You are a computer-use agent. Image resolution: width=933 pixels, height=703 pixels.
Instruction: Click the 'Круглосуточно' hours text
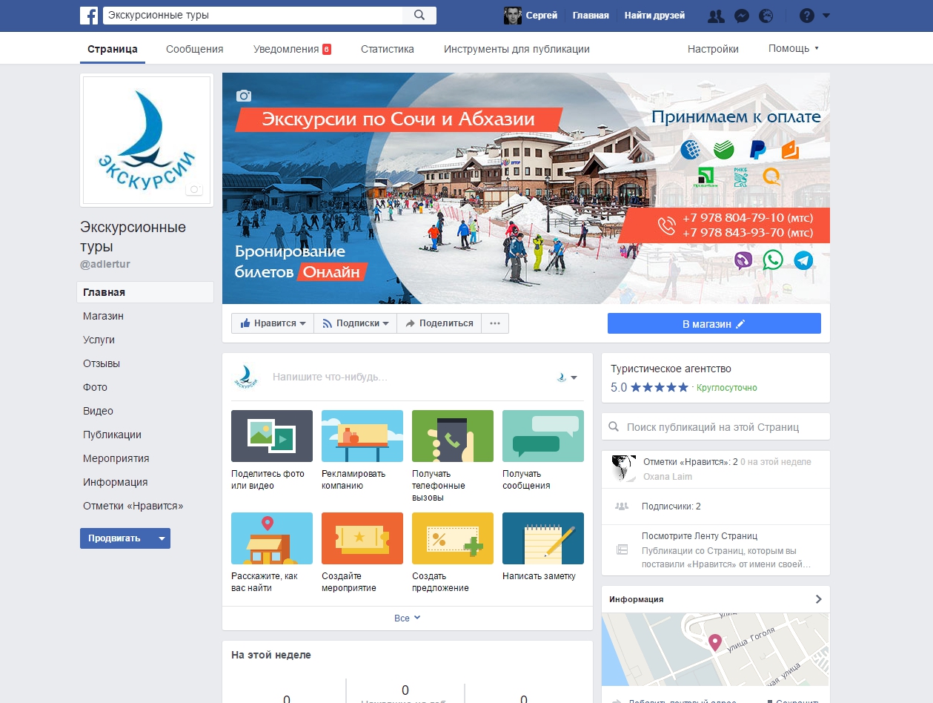click(x=727, y=388)
